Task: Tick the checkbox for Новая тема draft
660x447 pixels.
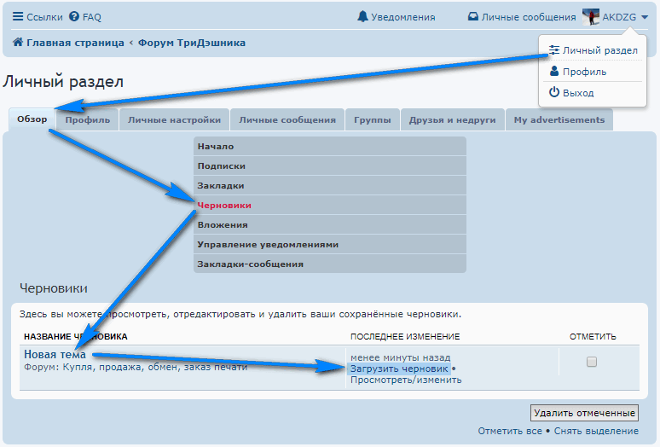Action: [592, 362]
